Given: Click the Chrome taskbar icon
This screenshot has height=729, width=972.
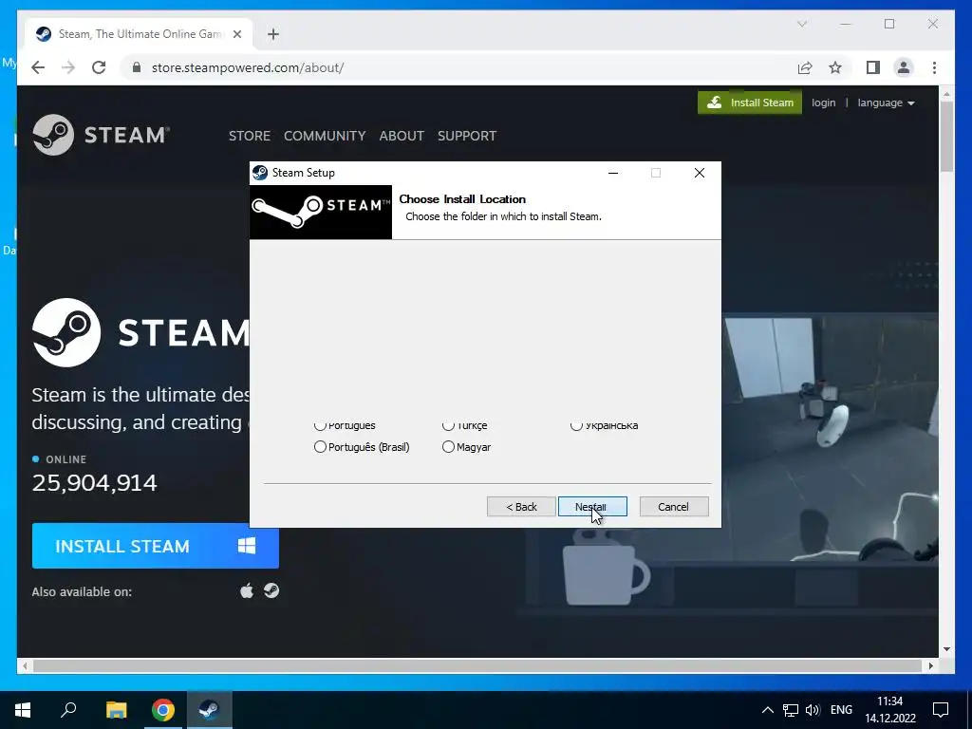Looking at the screenshot, I should [163, 710].
